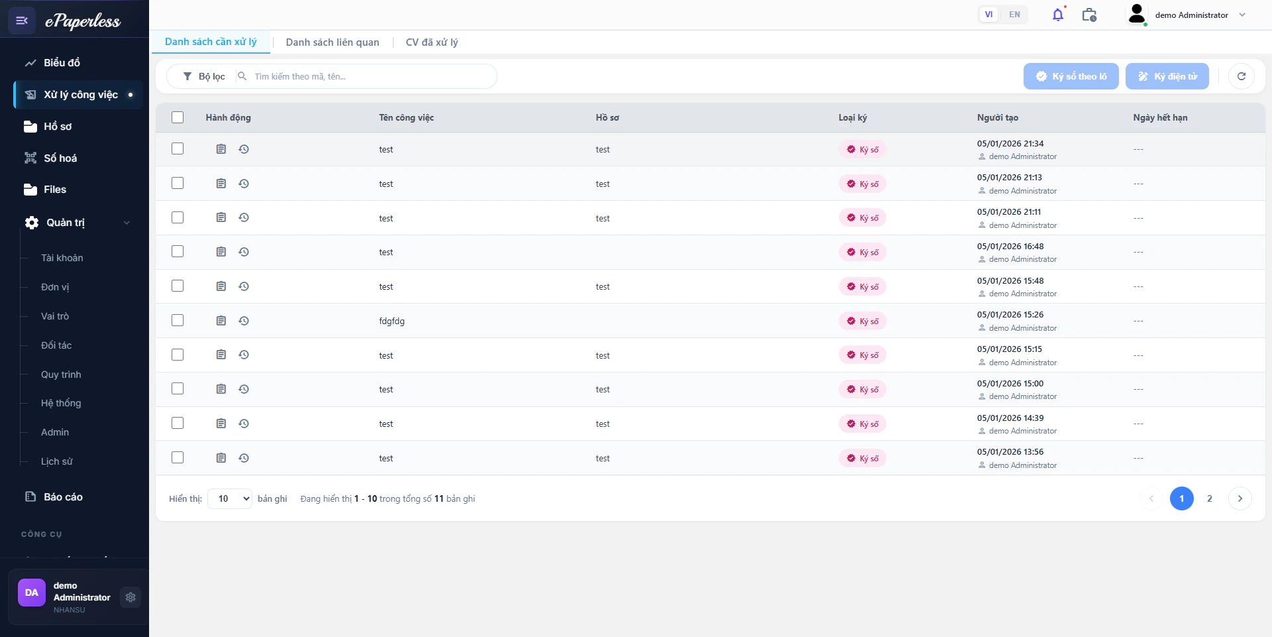Switch to CV đã xử lý tab
This screenshot has height=637, width=1272.
coord(432,42)
